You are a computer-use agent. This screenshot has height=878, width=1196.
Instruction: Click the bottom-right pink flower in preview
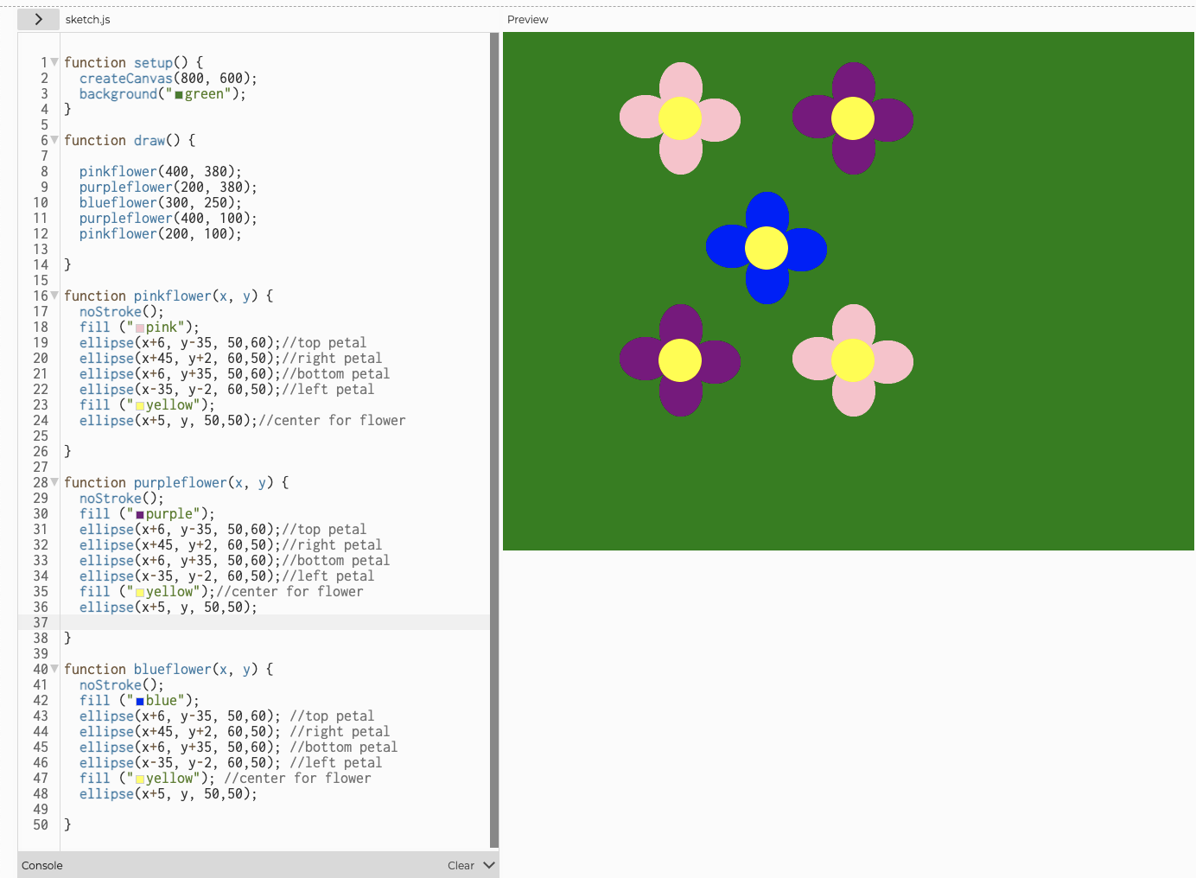coord(853,360)
